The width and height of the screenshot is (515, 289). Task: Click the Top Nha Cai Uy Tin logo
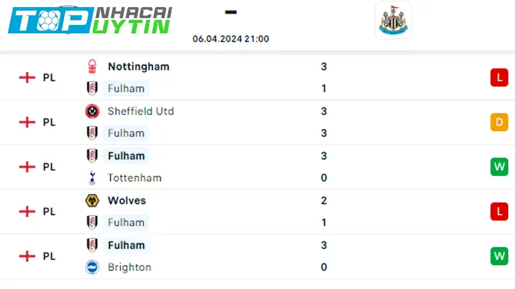[x=90, y=19]
